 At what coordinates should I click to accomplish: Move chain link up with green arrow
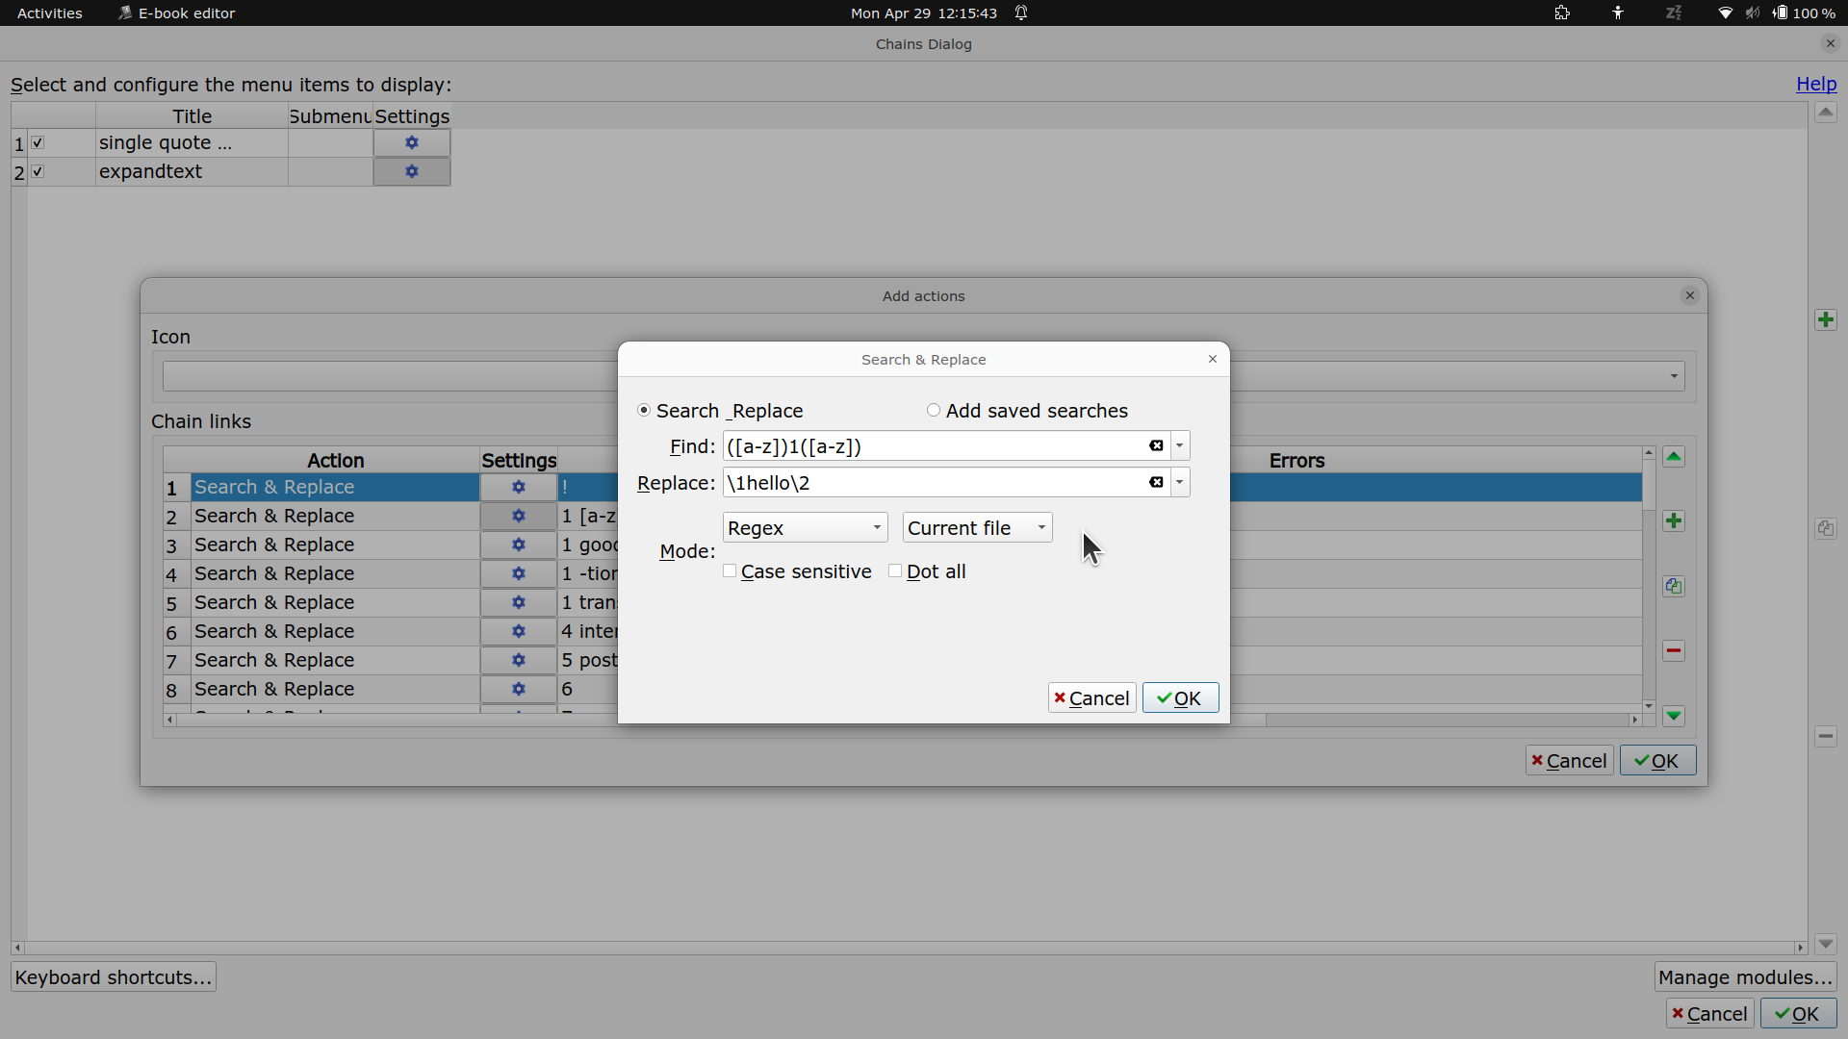pyautogui.click(x=1674, y=457)
